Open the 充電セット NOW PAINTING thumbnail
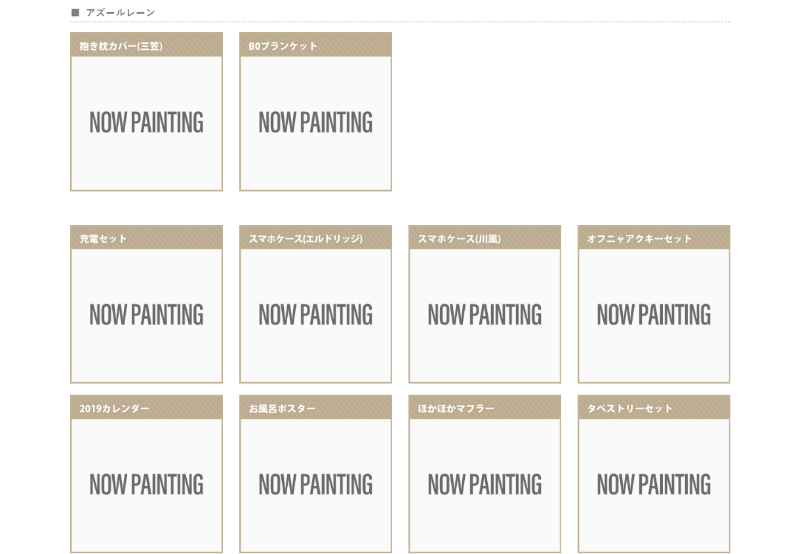 (x=146, y=315)
